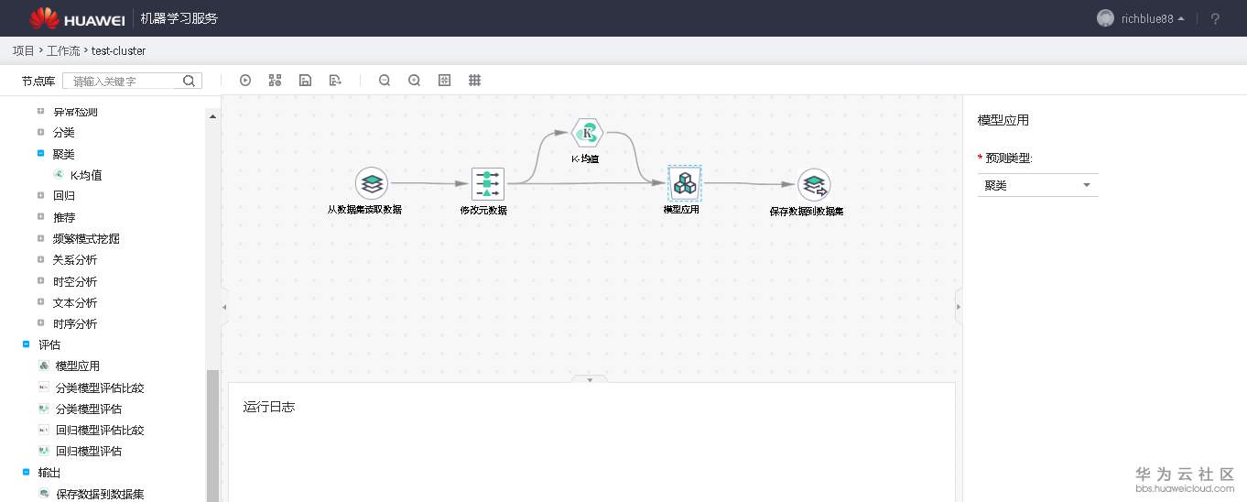Screen dimensions: 1247x502
Task: Click the auto-layout nodes toolbar icon
Action: 275,81
